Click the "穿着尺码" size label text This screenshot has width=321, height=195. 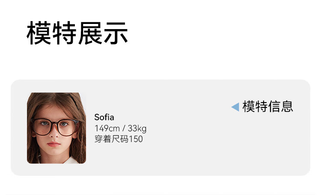(x=111, y=139)
